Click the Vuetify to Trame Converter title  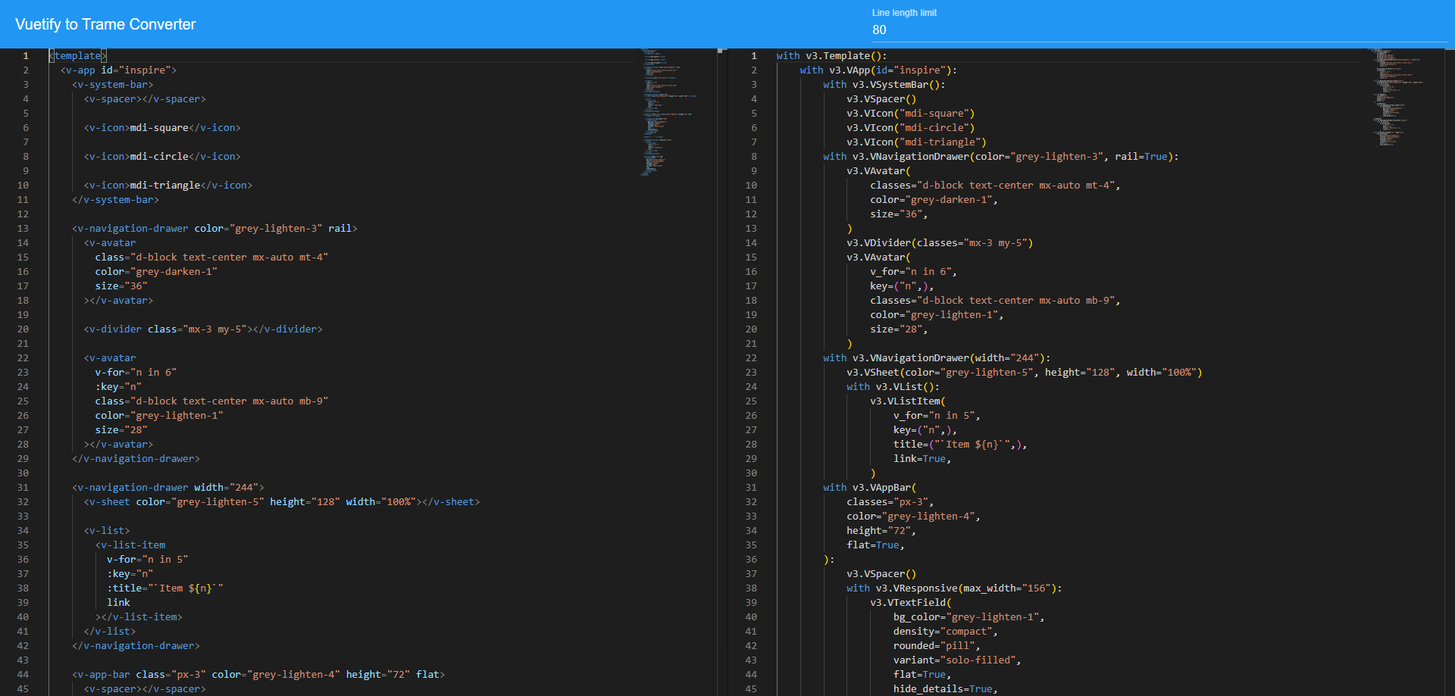click(105, 24)
